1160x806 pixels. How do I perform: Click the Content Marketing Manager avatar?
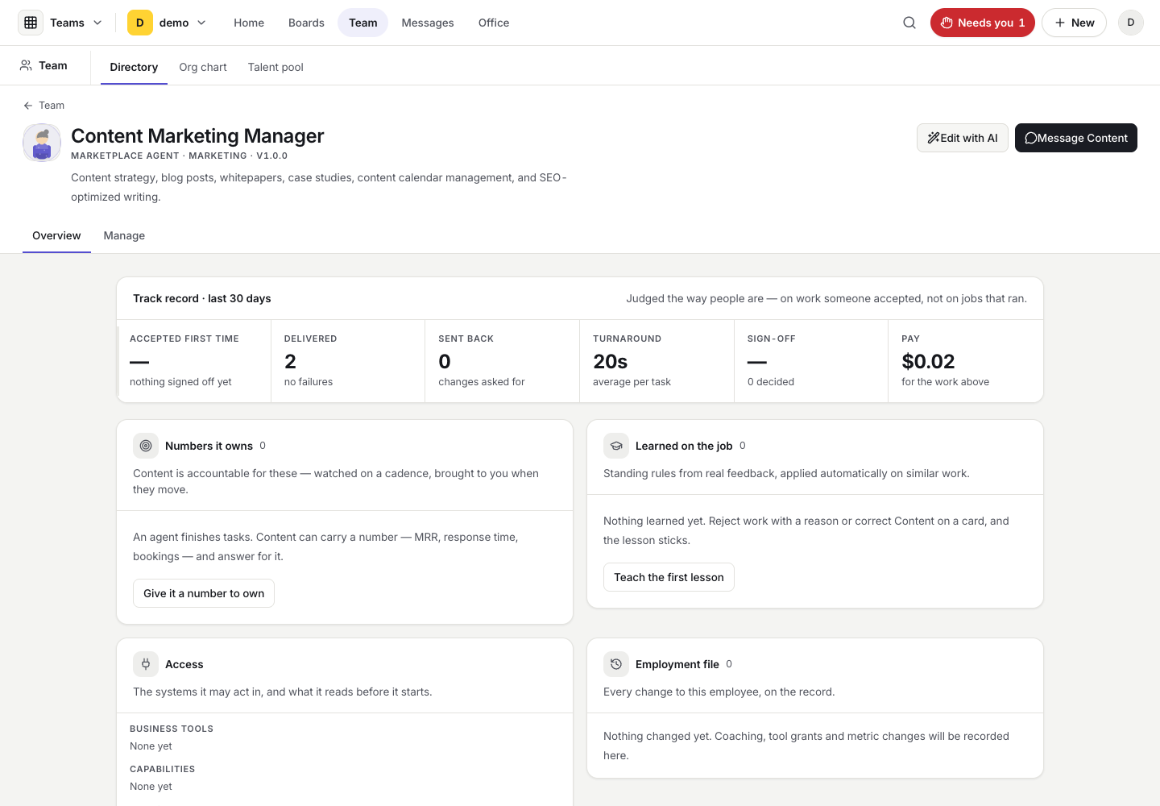(x=42, y=143)
